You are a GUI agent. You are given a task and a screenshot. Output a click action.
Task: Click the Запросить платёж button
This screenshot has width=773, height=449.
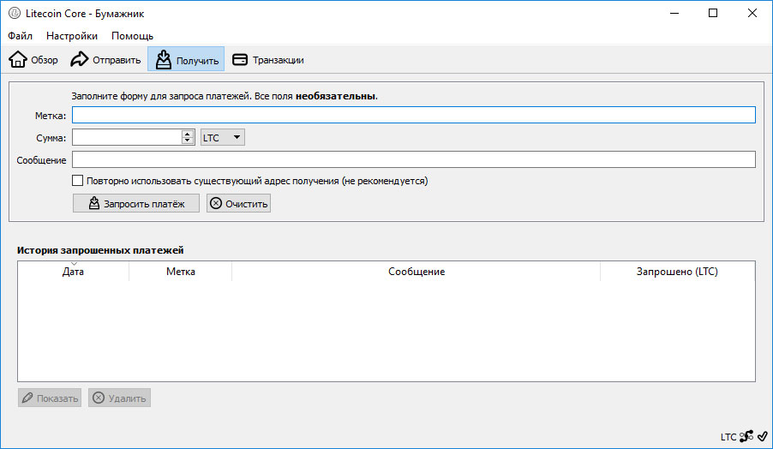pyautogui.click(x=136, y=203)
